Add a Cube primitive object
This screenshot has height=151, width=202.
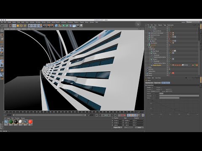click(x=56, y=26)
